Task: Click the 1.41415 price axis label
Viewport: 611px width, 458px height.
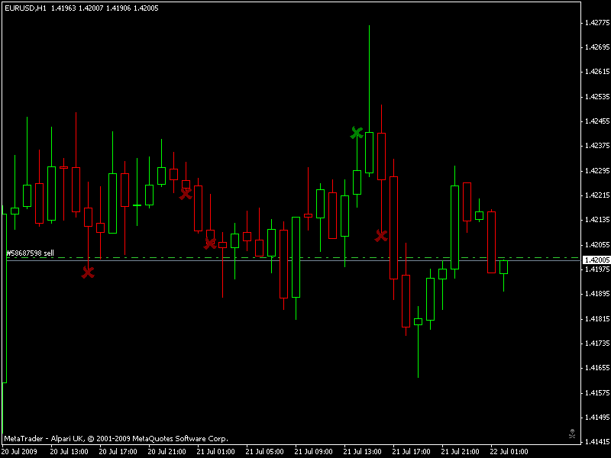Action: (x=597, y=442)
